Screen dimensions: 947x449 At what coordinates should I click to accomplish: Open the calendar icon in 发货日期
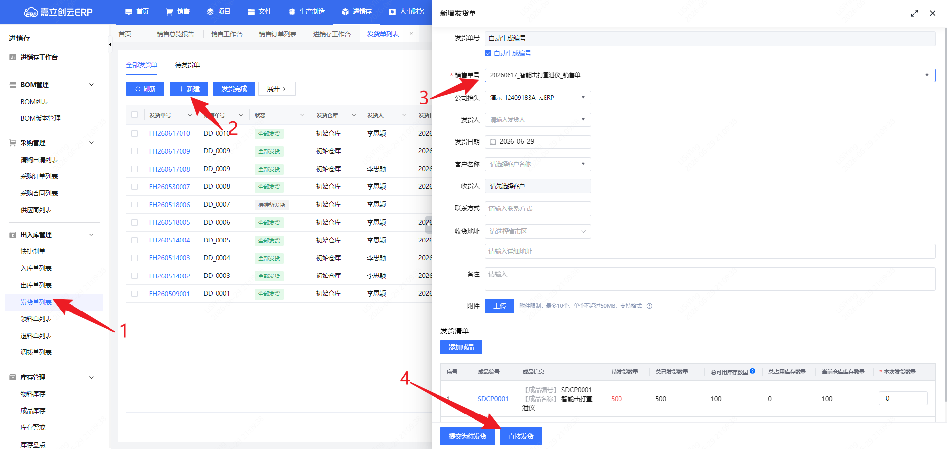point(493,142)
